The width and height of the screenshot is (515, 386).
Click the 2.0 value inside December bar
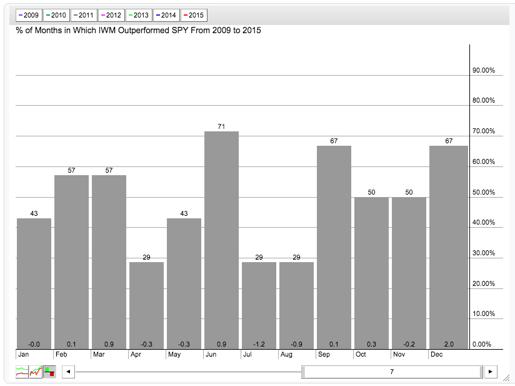[x=449, y=344]
